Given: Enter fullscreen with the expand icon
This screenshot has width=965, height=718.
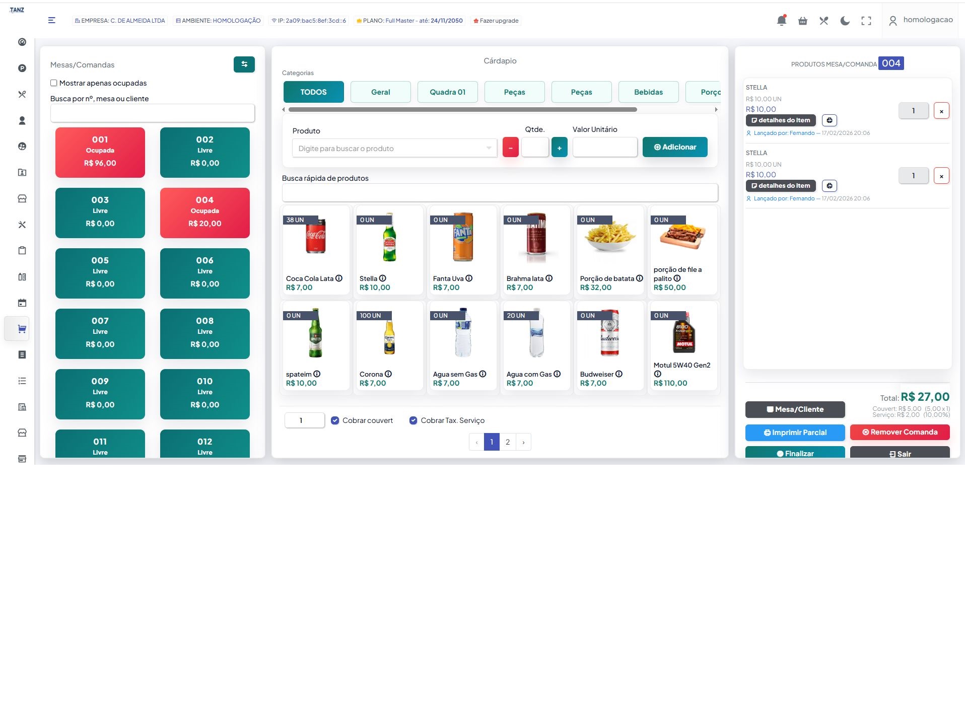Looking at the screenshot, I should click(866, 21).
